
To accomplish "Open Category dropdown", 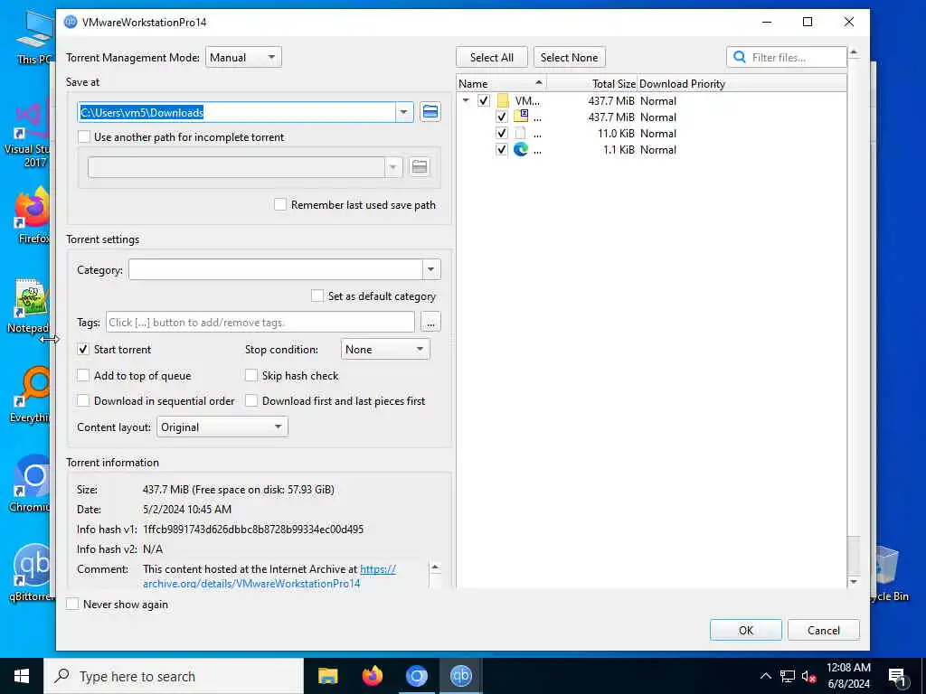I will (x=431, y=269).
